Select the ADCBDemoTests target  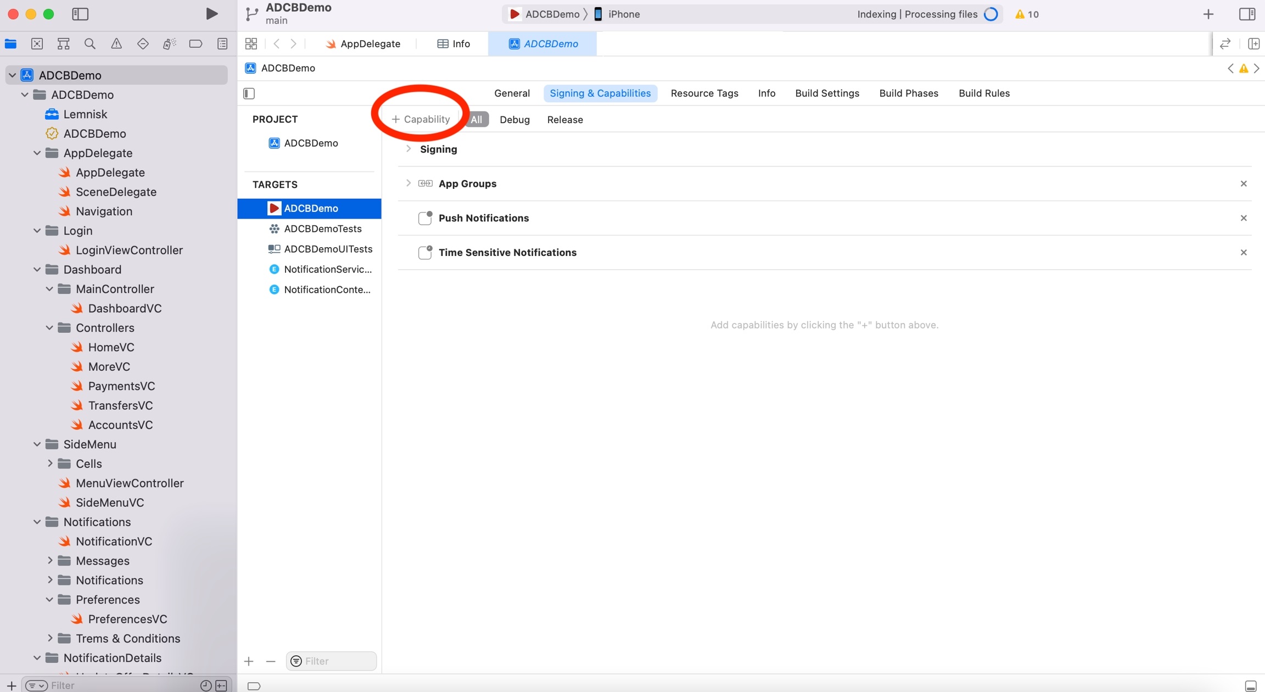[322, 228]
